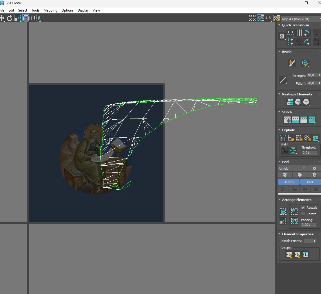Click the flatten by smoothing group grid icon
The image size is (321, 294).
(x=299, y=138)
